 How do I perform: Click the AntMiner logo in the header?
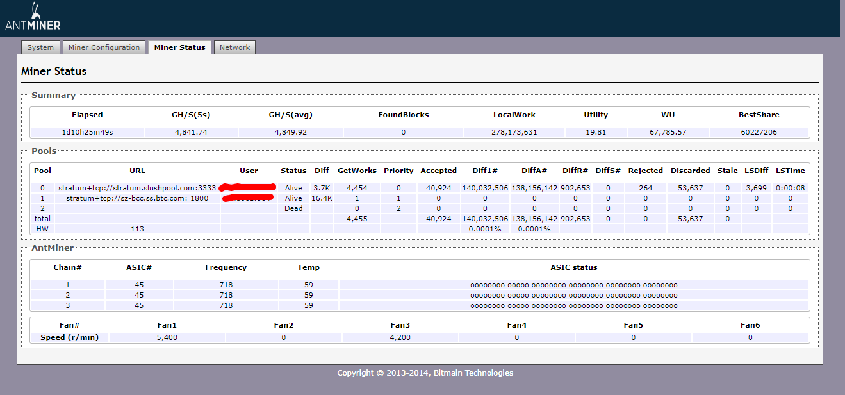[x=33, y=18]
